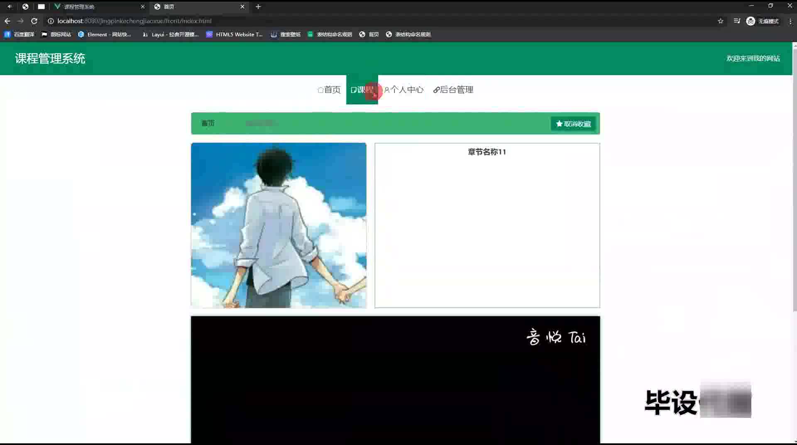Click the 课程管理系统 site title
The image size is (797, 445).
(x=50, y=59)
